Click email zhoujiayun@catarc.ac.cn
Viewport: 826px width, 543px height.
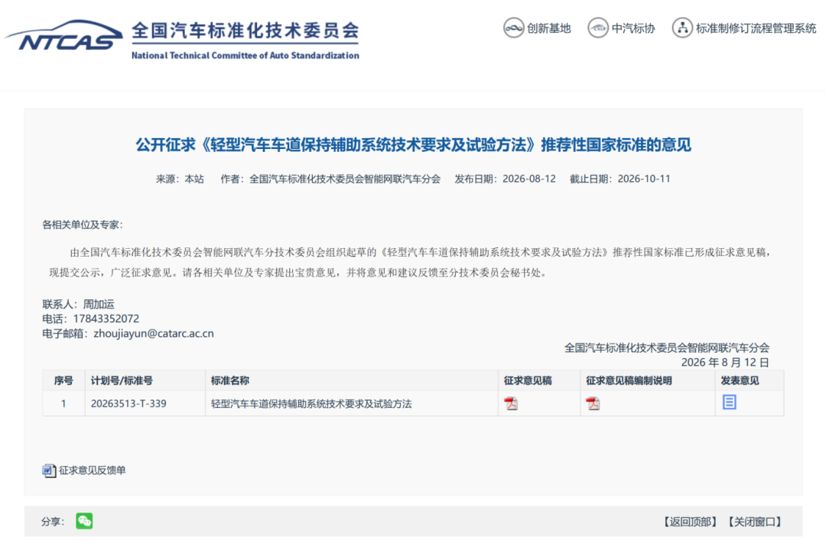[154, 334]
